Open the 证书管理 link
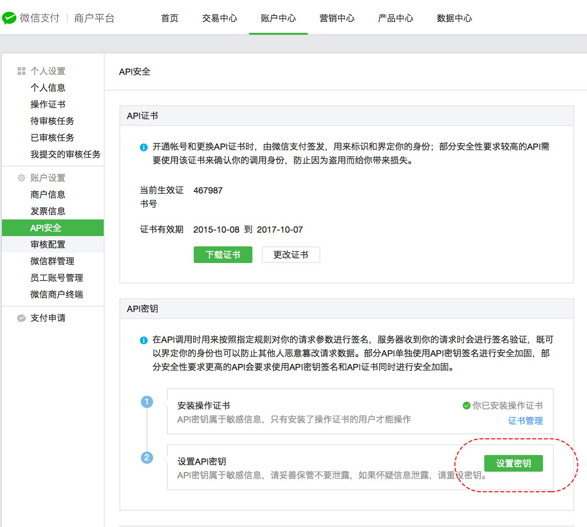Viewport: 587px width, 527px height. pyautogui.click(x=525, y=421)
